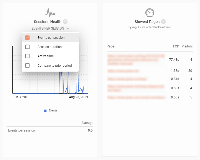
Task: Open the Slowest Pages help question mark
Action: pyautogui.click(x=163, y=22)
